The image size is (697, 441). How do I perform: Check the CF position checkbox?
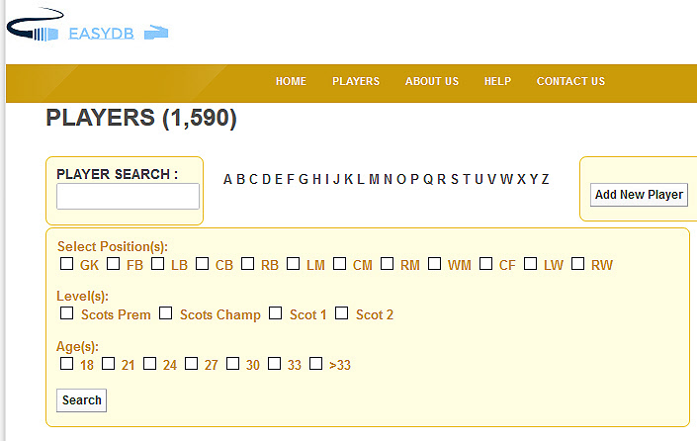pyautogui.click(x=485, y=264)
